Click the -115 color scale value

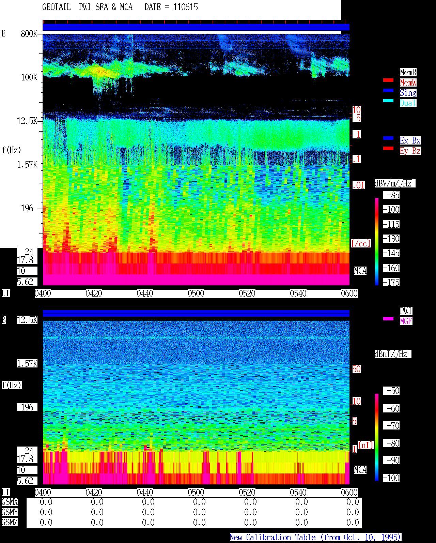point(391,224)
